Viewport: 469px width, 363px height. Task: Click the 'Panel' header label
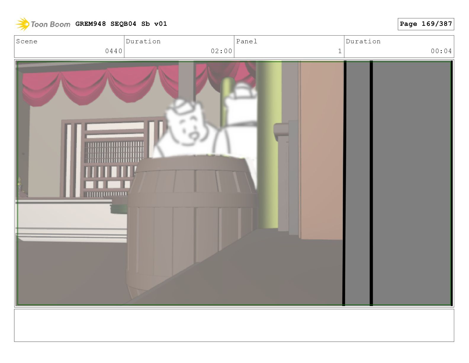pos(247,42)
